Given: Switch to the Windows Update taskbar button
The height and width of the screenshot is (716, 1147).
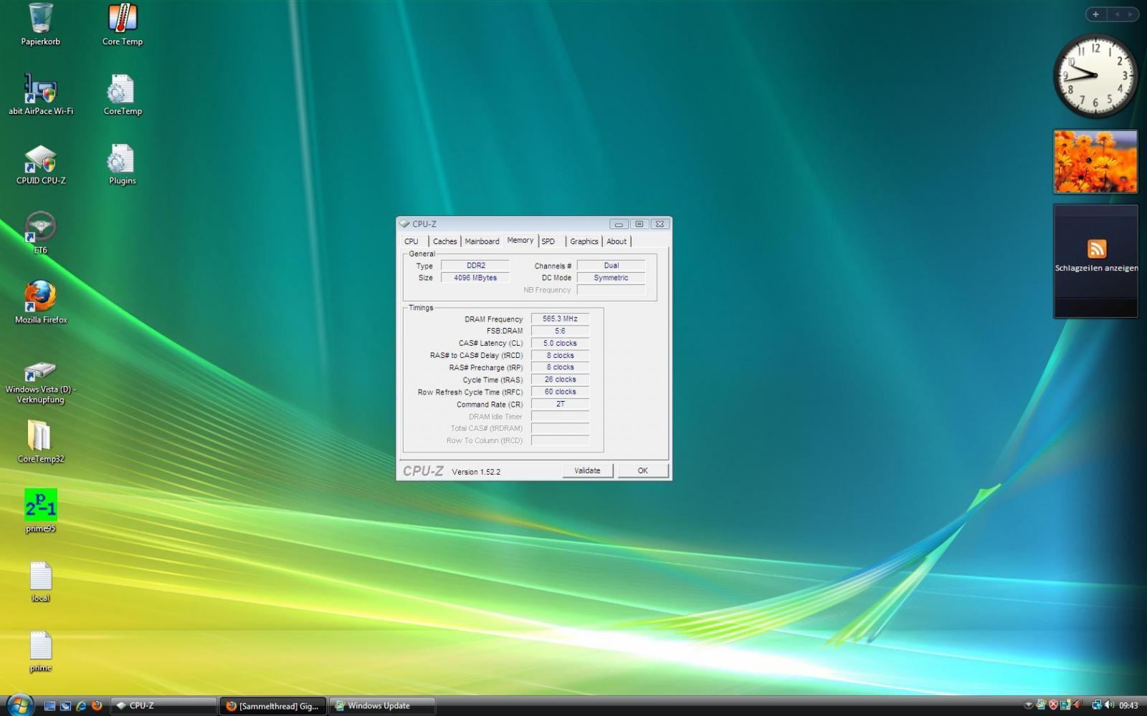Looking at the screenshot, I should (382, 705).
